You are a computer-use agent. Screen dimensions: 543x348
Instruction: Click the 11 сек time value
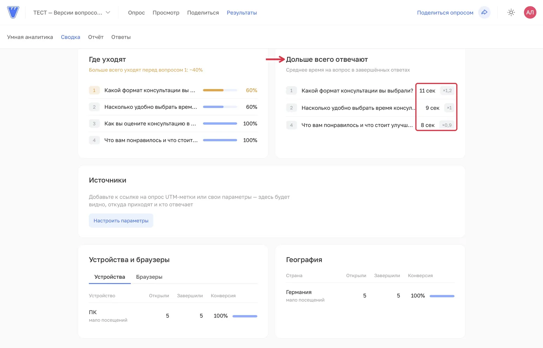click(x=427, y=91)
